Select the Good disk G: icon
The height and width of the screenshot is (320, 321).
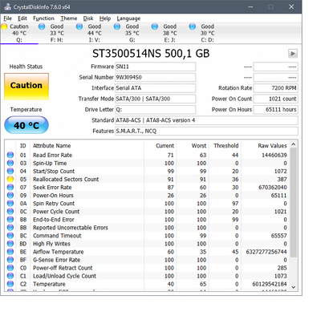pyautogui.click(x=117, y=26)
